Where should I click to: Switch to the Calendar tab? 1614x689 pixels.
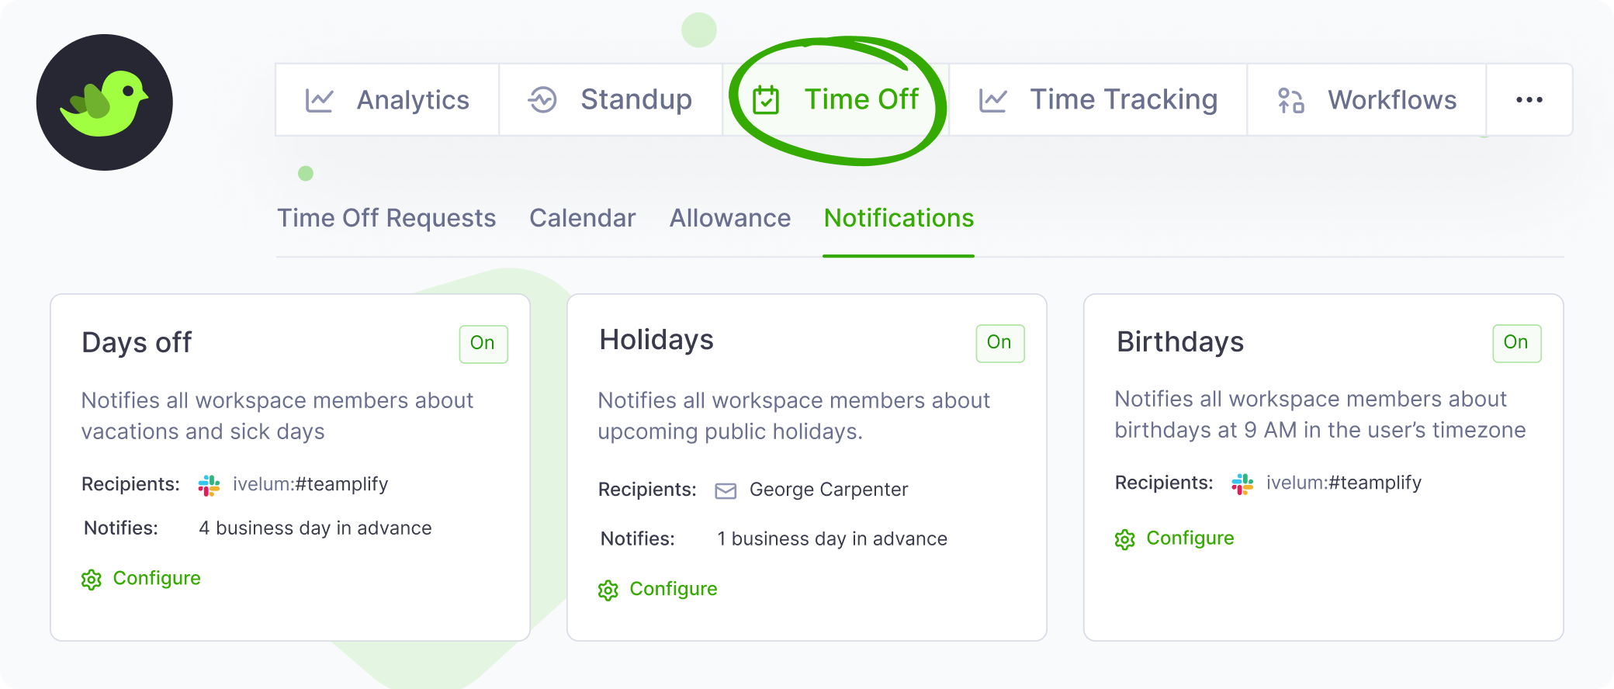coord(582,219)
